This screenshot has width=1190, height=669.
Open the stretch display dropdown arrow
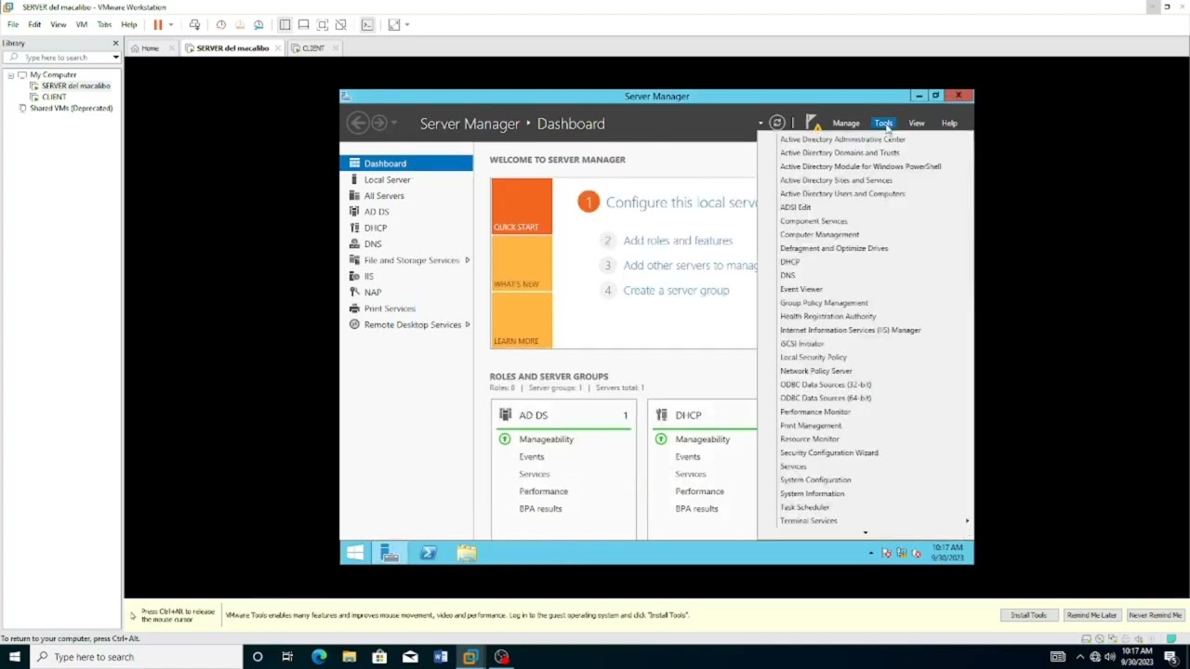tap(407, 24)
